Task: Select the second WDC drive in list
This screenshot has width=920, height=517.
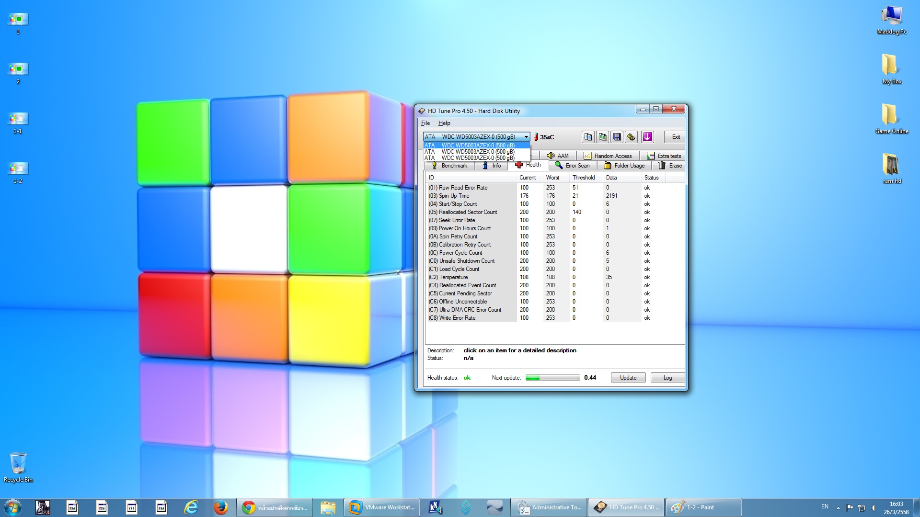Action: [477, 152]
